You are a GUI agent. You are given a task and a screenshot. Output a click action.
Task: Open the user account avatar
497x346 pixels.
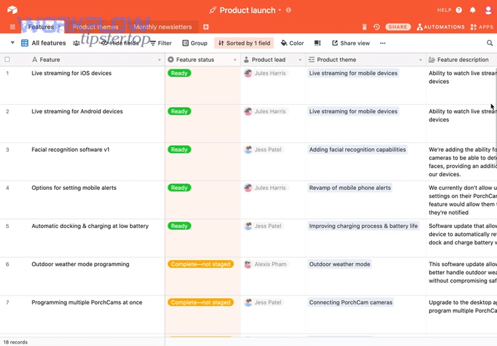(489, 10)
